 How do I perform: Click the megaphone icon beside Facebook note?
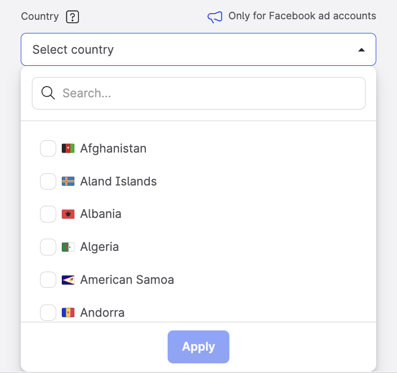pos(215,17)
